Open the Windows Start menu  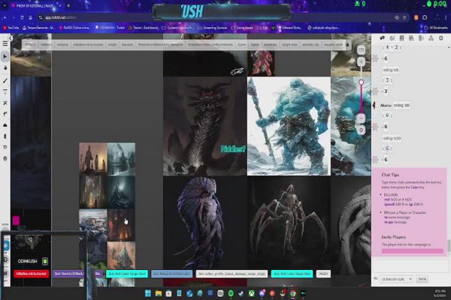pos(148,293)
